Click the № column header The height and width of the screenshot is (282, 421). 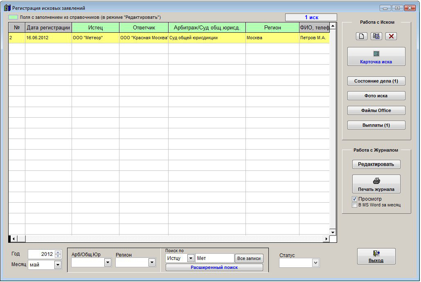point(17,27)
